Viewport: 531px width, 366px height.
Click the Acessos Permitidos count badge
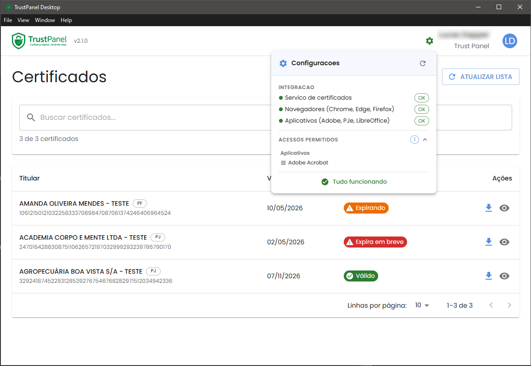point(414,140)
